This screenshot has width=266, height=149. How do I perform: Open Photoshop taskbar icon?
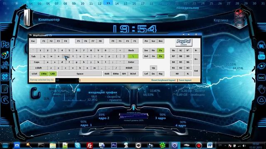[x=114, y=145]
